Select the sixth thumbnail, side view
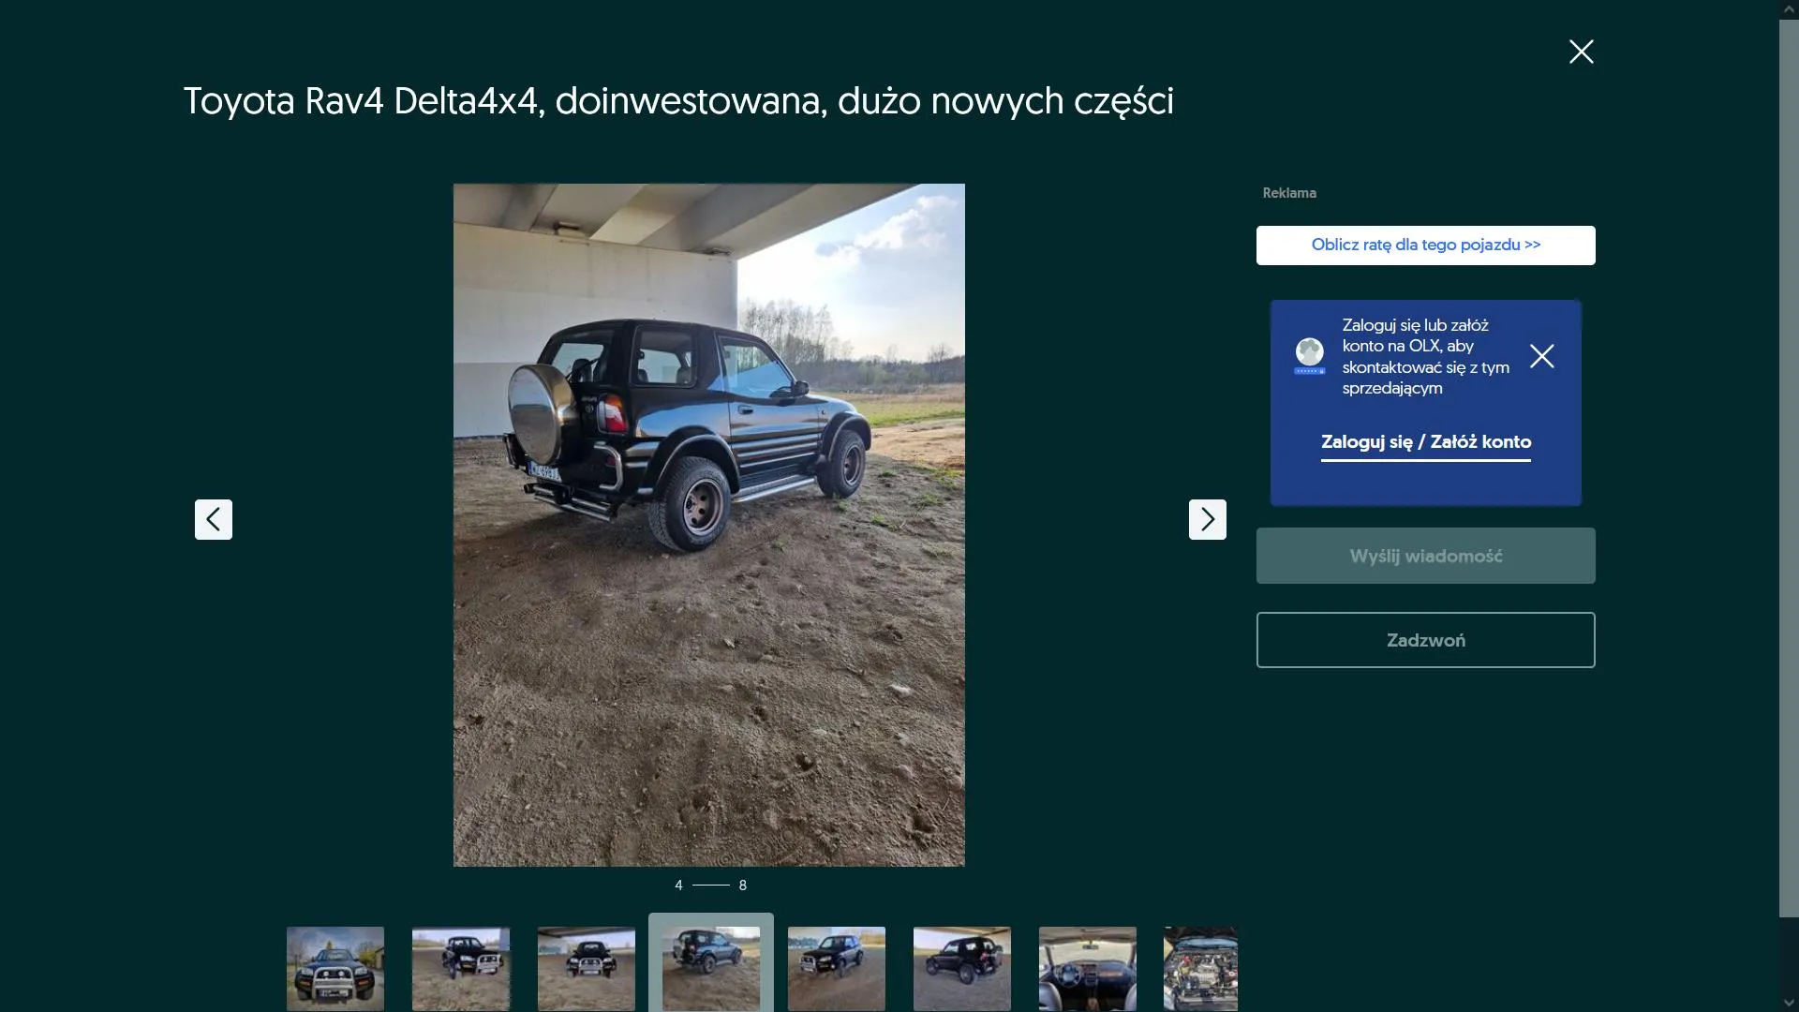1799x1012 pixels. 962,969
